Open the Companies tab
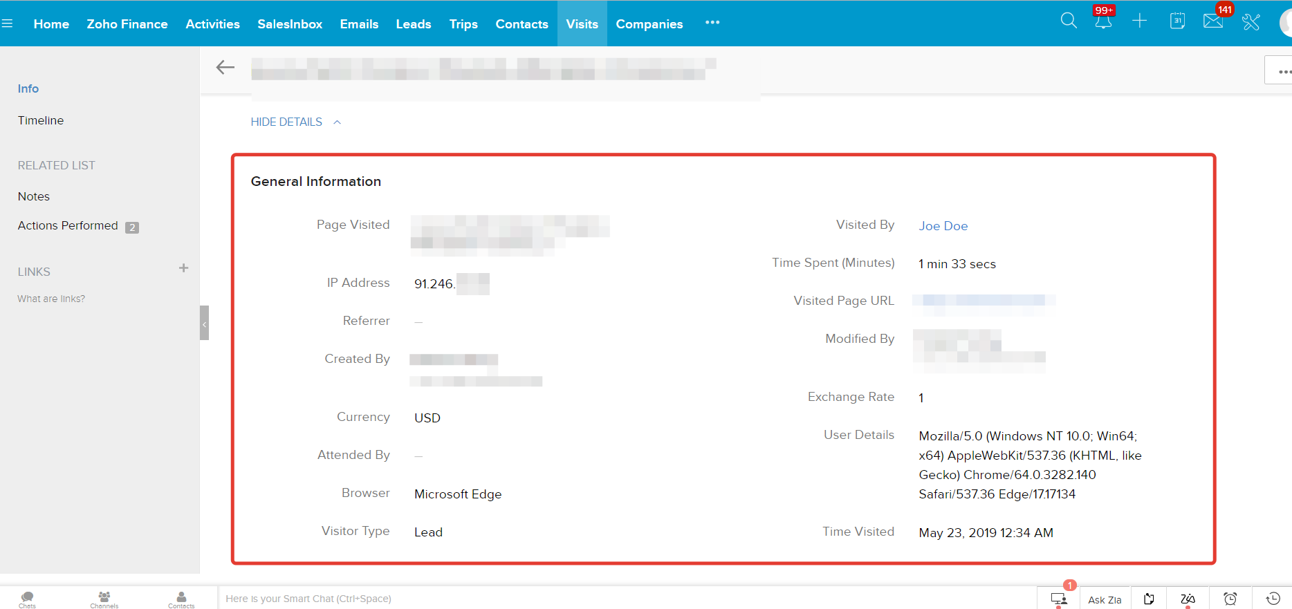Image resolution: width=1292 pixels, height=609 pixels. pyautogui.click(x=649, y=24)
